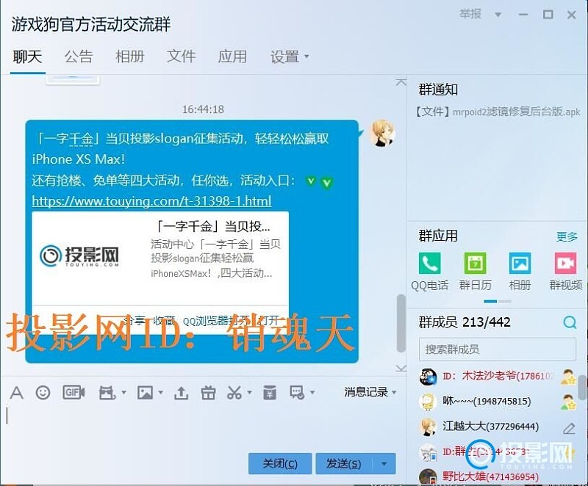The width and height of the screenshot is (588, 486).
Task: Switch to the 文件 tab
Action: (x=181, y=57)
